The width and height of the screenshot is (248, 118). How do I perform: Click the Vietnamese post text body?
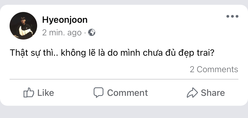112,53
